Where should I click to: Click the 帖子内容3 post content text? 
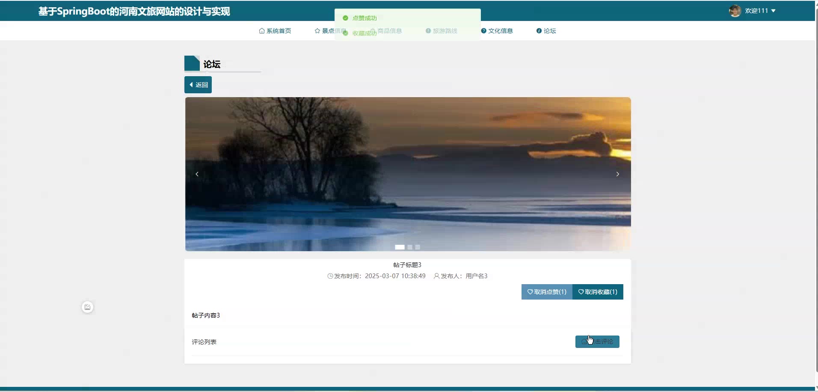coord(206,315)
